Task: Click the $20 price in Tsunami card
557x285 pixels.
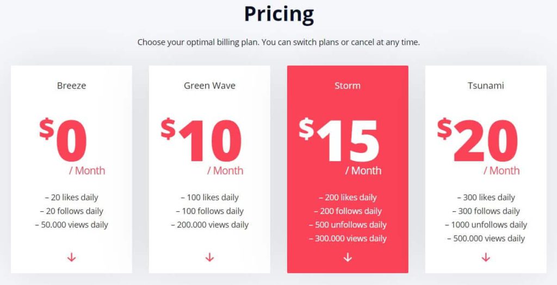Action: click(478, 140)
